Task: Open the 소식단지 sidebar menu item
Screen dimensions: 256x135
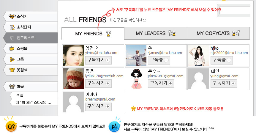Action: pos(31,27)
